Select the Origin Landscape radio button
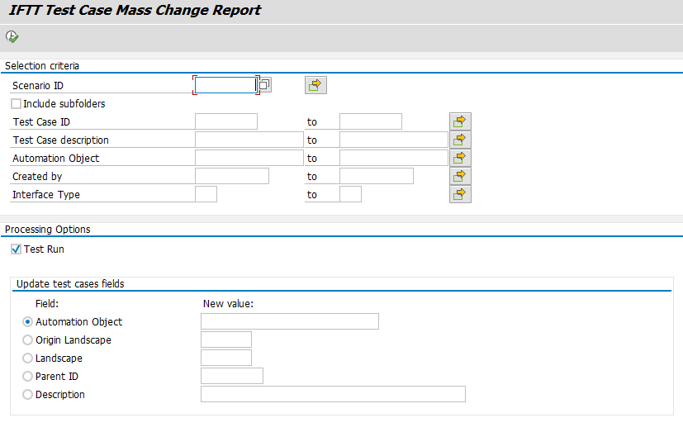The height and width of the screenshot is (432, 683). click(27, 339)
